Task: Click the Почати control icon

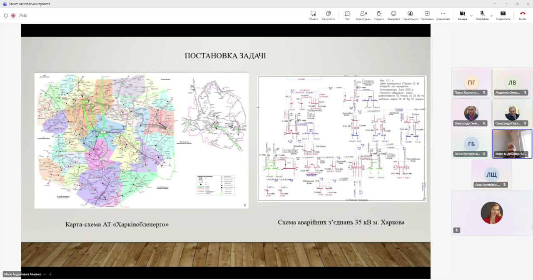Action: (313, 15)
